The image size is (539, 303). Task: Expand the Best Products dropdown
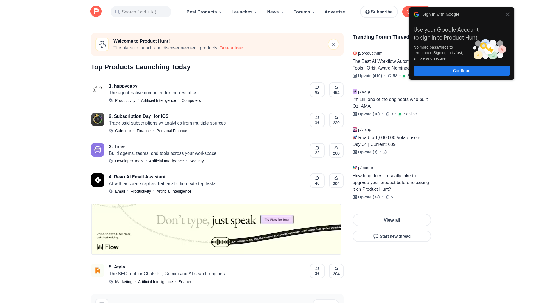point(204,12)
